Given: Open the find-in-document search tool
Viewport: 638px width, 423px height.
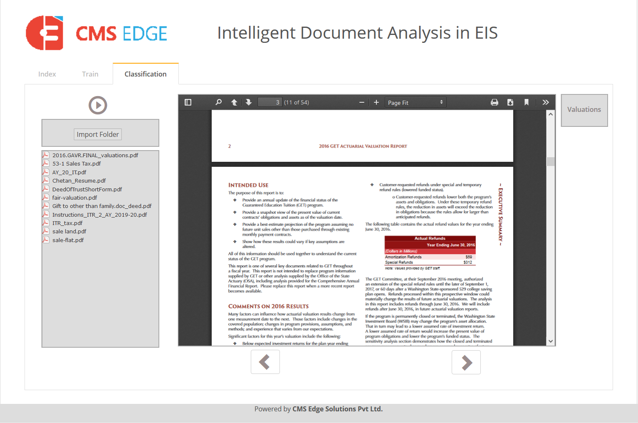Looking at the screenshot, I should (x=218, y=102).
